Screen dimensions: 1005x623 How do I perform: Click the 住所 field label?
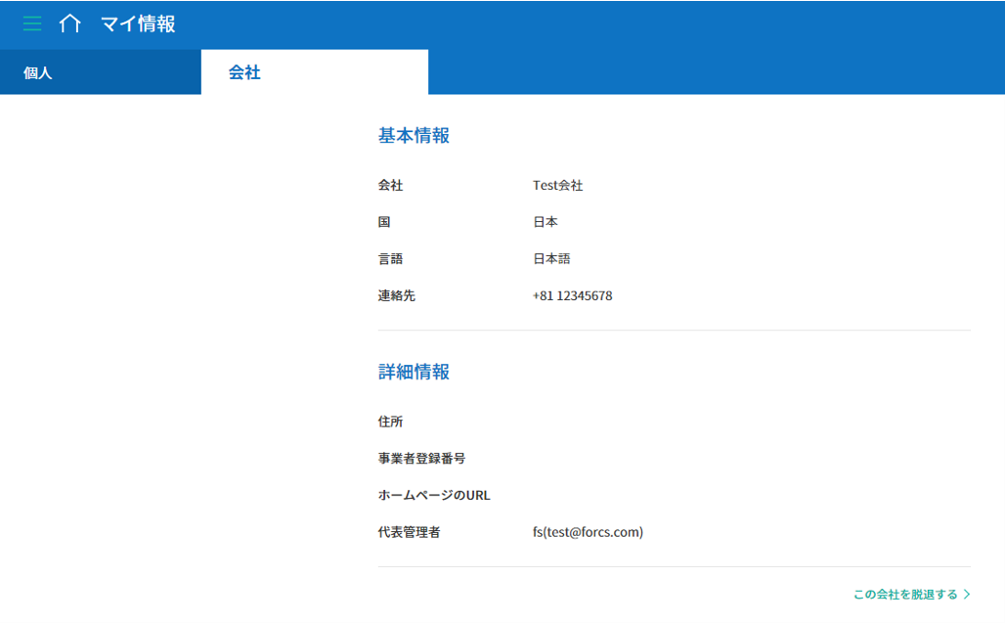pyautogui.click(x=390, y=422)
